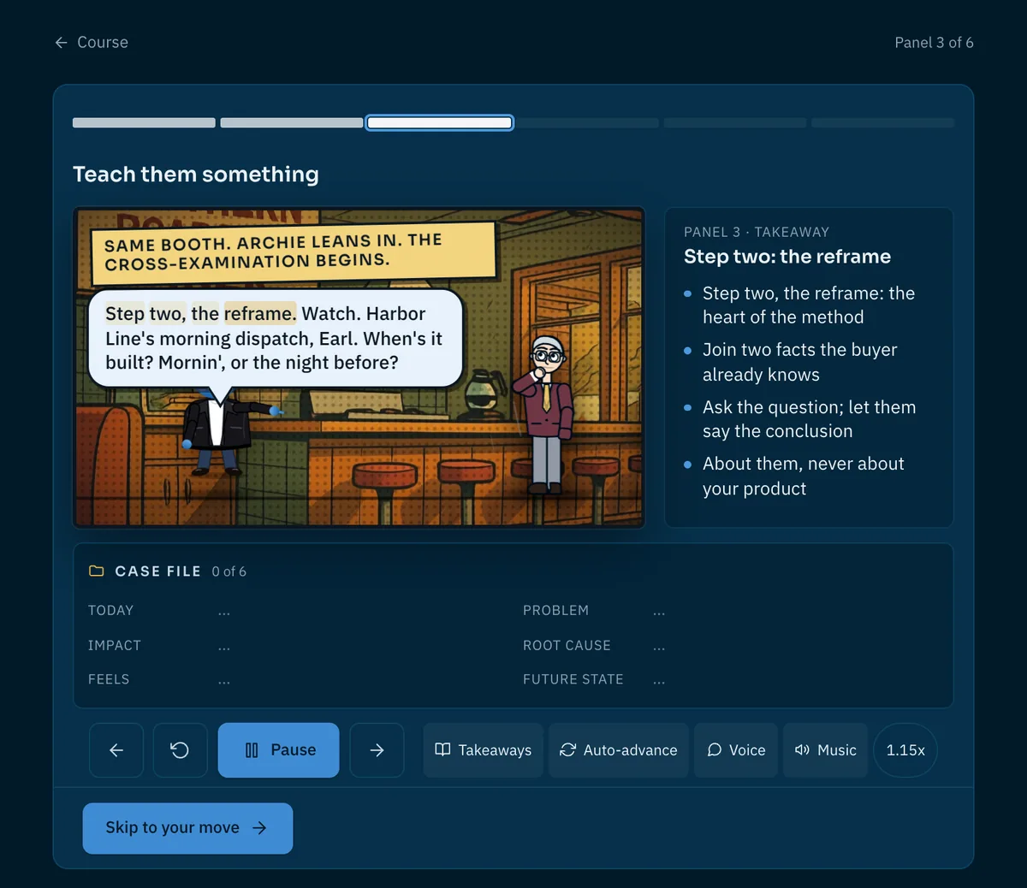This screenshot has width=1027, height=888.
Task: Select the current third progress segment
Action: click(x=440, y=123)
